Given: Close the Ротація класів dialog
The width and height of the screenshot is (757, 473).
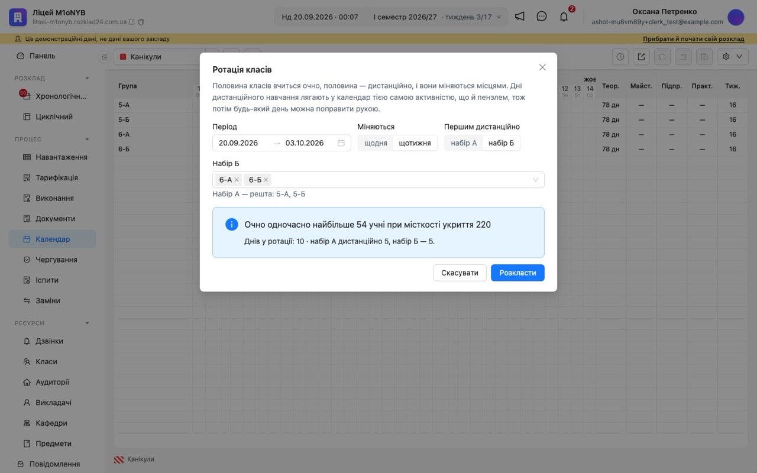Looking at the screenshot, I should coord(542,67).
